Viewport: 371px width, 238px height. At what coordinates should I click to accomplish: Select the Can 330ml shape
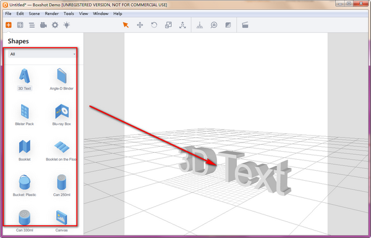25,221
